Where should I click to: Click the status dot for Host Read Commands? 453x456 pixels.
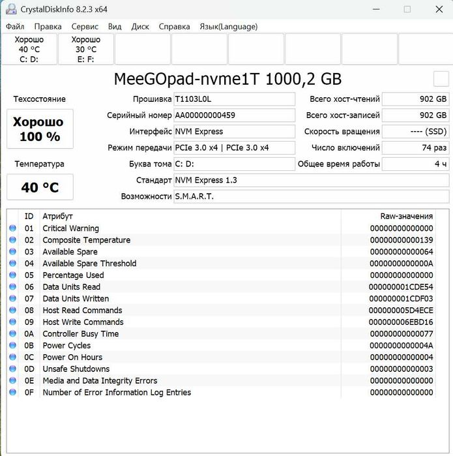(x=12, y=311)
